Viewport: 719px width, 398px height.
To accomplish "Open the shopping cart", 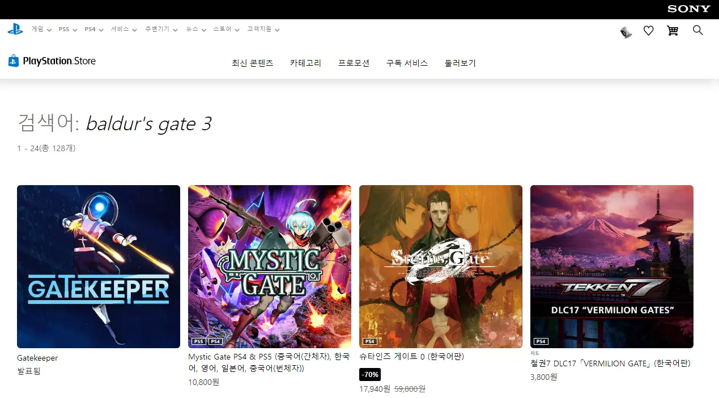I will pyautogui.click(x=673, y=31).
